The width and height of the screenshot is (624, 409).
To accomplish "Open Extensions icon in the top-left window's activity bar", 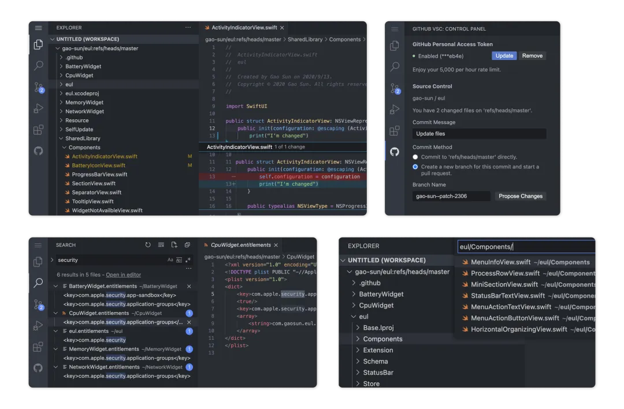I will 38,130.
